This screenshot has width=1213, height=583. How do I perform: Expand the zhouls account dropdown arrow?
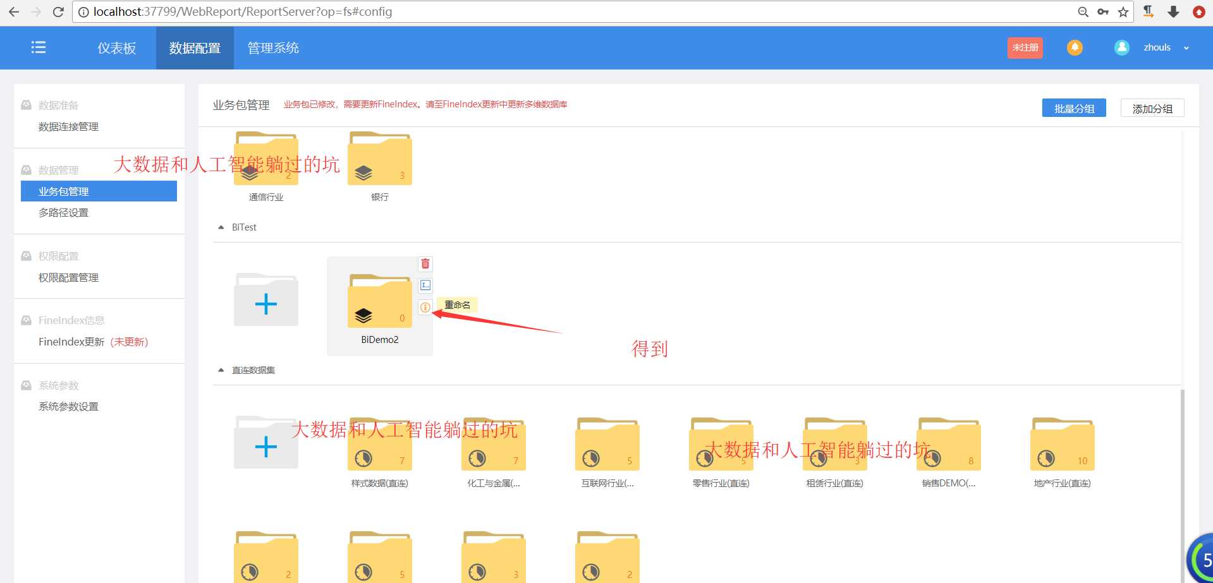pos(1186,48)
